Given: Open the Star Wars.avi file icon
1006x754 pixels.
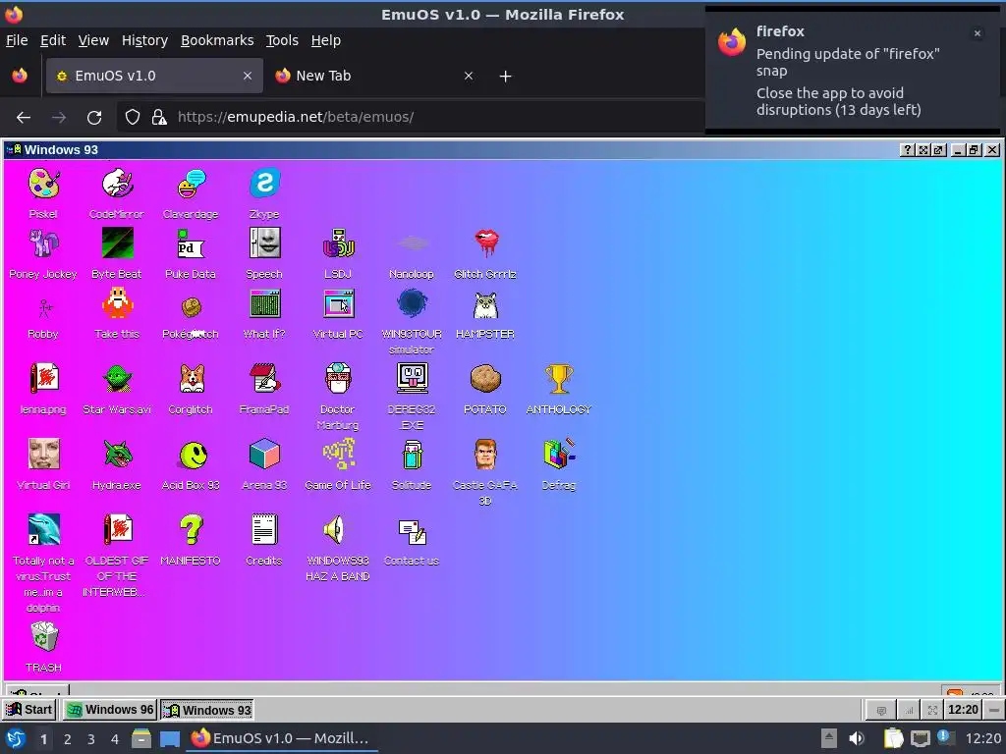Looking at the screenshot, I should point(117,379).
